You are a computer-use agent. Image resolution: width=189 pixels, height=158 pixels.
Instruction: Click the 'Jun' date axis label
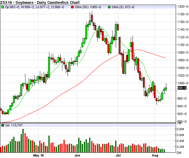(77, 155)
